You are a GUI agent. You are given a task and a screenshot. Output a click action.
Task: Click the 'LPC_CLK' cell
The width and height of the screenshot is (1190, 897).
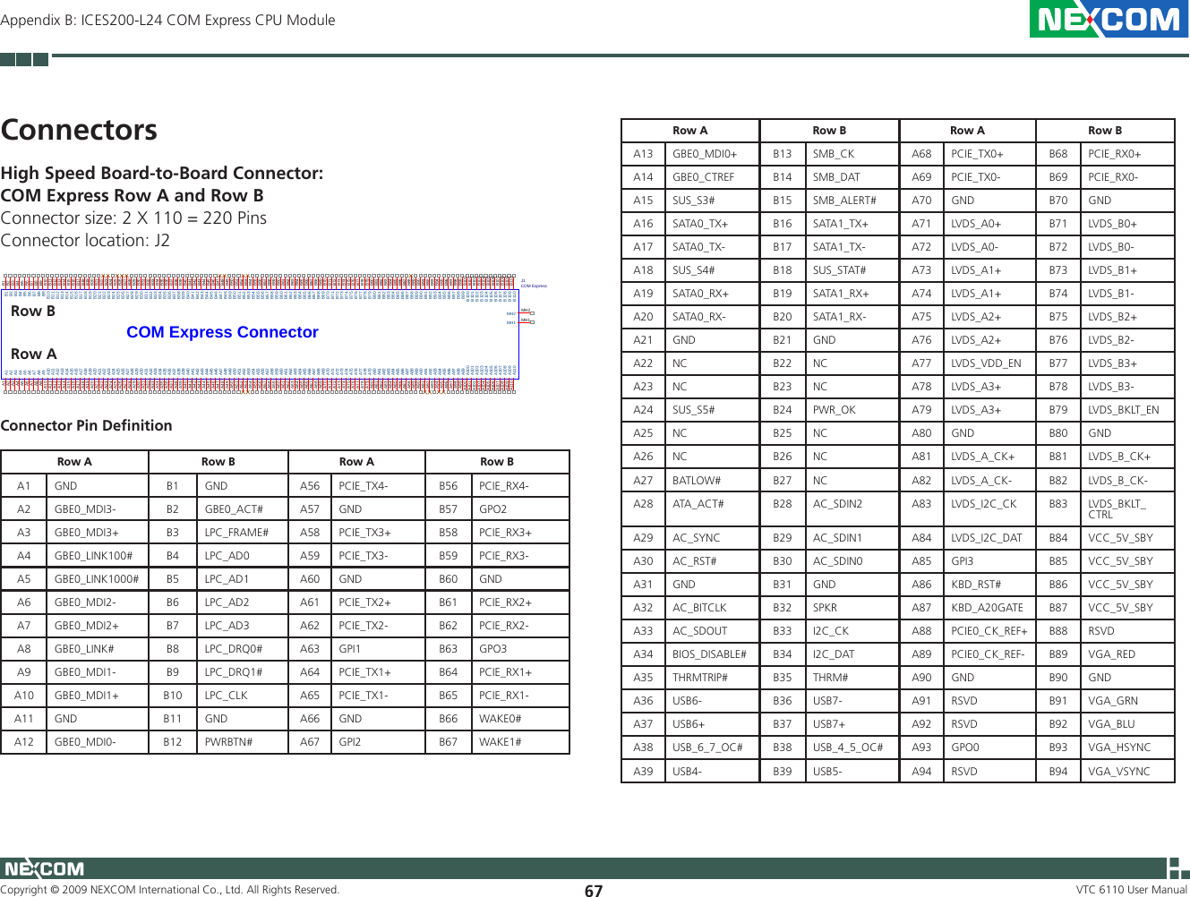[242, 695]
